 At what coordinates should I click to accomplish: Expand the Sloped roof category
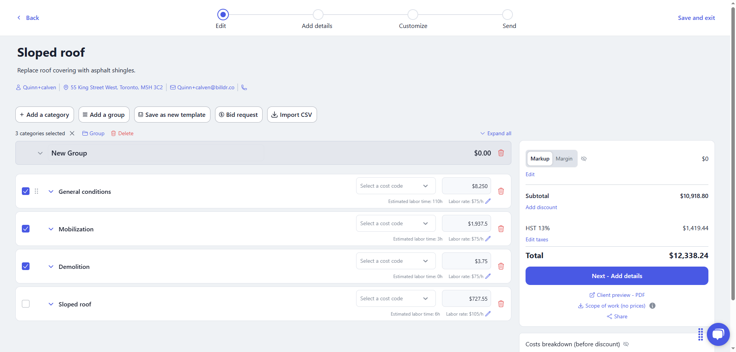click(51, 304)
